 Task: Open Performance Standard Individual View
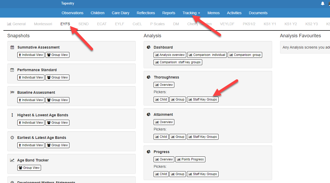pos(31,77)
